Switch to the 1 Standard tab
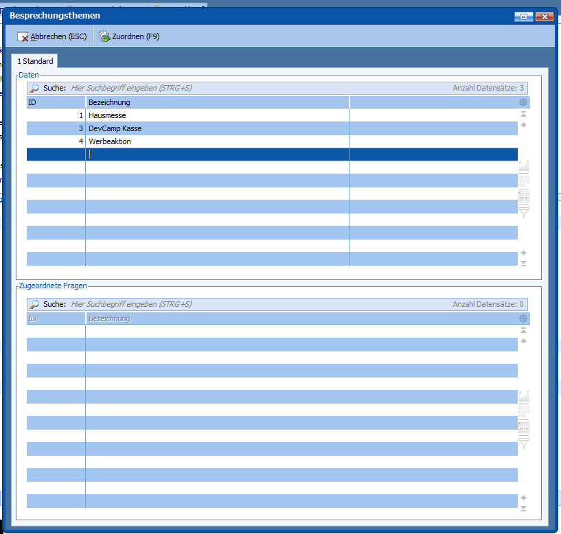The image size is (561, 534). [x=35, y=61]
